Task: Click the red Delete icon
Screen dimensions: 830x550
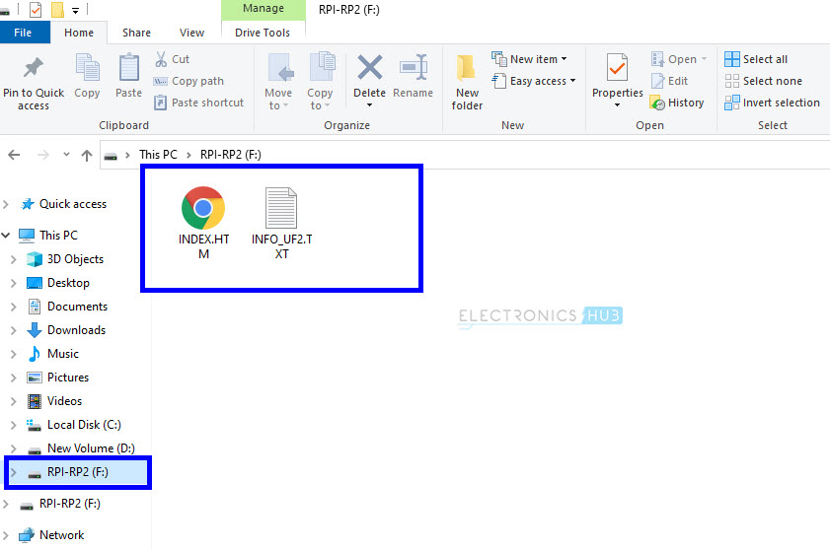Action: pyautogui.click(x=369, y=69)
